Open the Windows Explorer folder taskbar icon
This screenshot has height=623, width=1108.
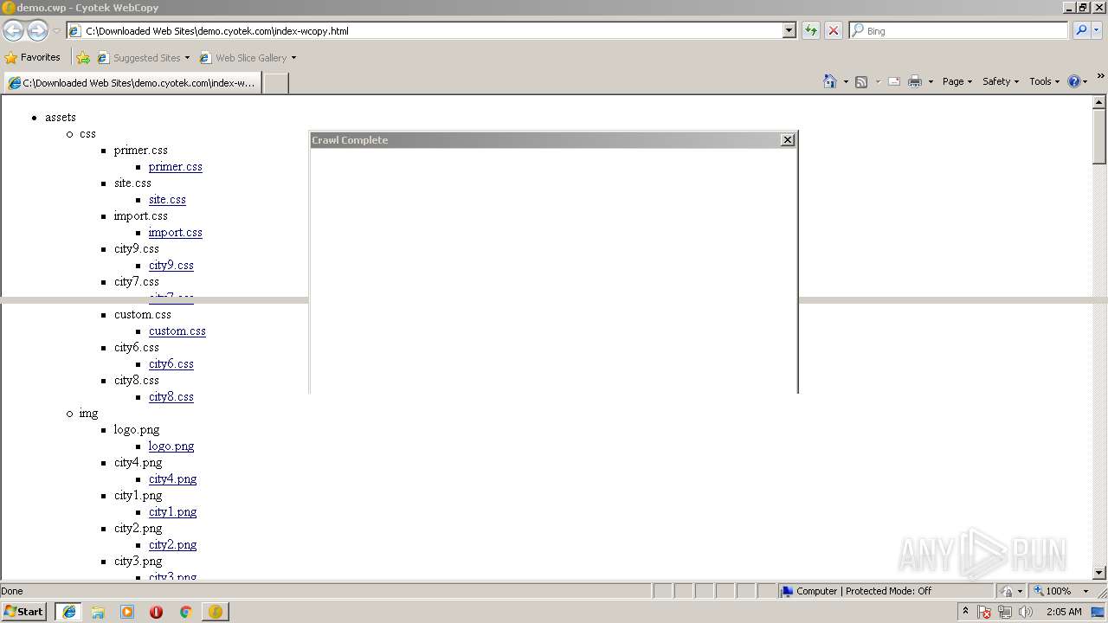coord(98,612)
